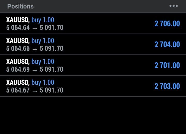Open the position with entry price 5 064.64
The image size is (186, 134).
coord(18,28)
